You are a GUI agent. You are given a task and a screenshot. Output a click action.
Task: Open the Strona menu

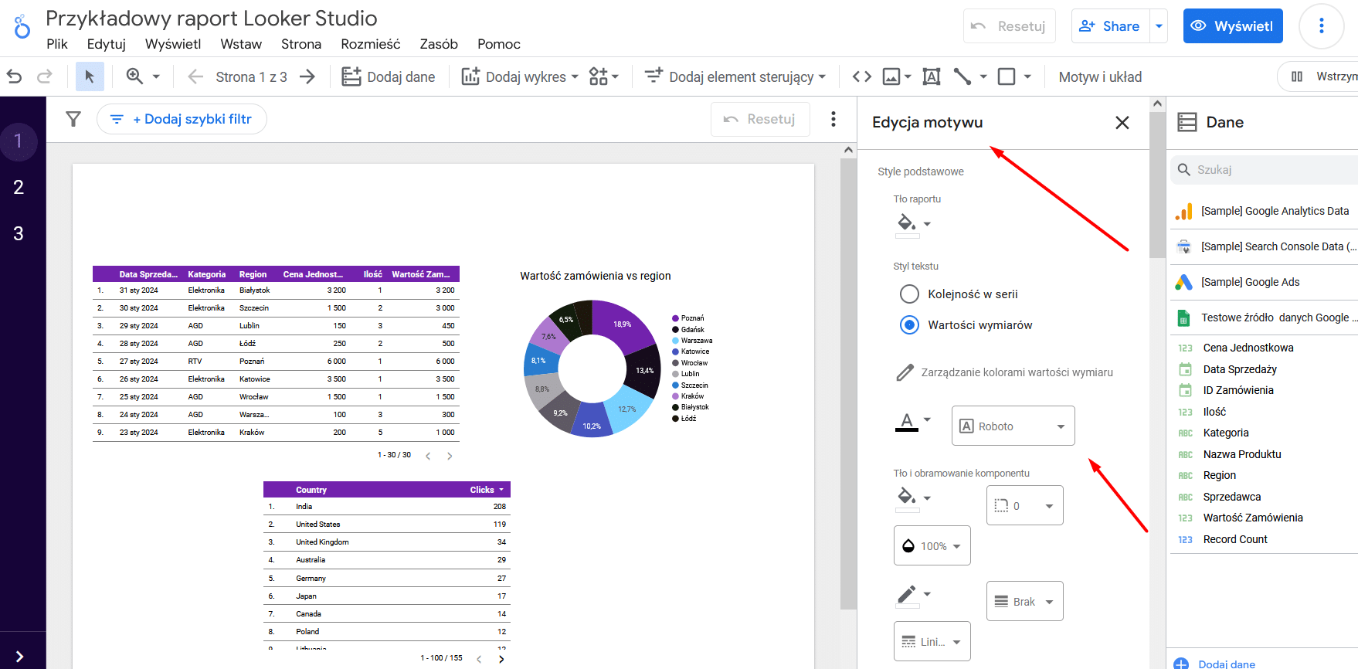point(301,44)
